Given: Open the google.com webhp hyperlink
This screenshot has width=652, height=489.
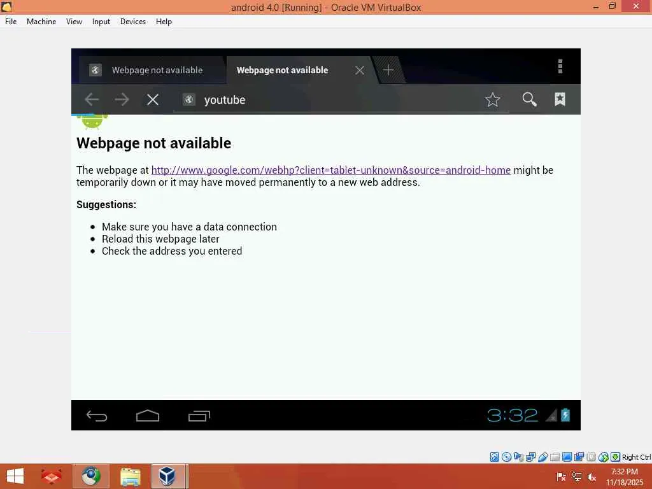Looking at the screenshot, I should [x=331, y=170].
